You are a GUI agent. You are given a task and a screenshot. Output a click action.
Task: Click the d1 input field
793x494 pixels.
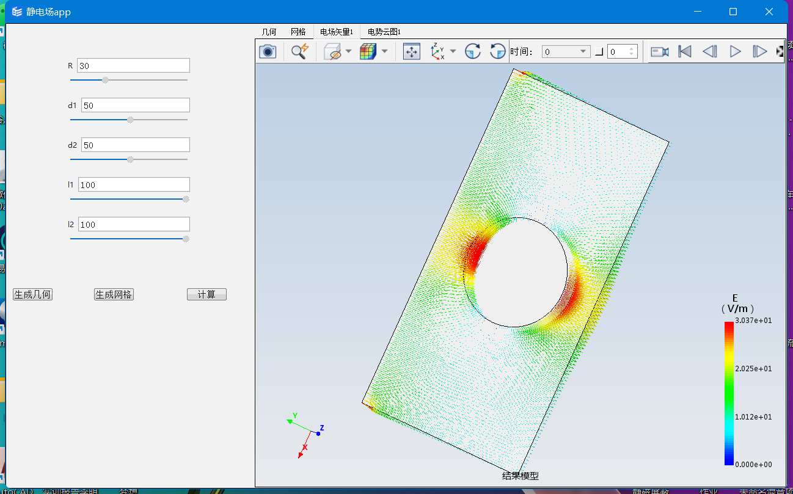pos(136,105)
